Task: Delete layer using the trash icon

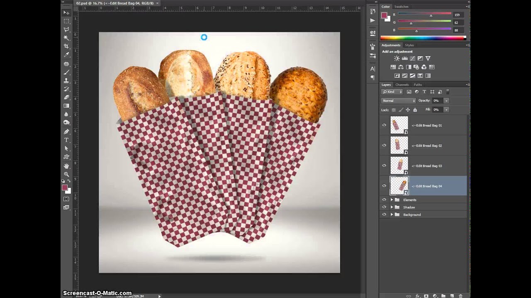Action: [460, 296]
